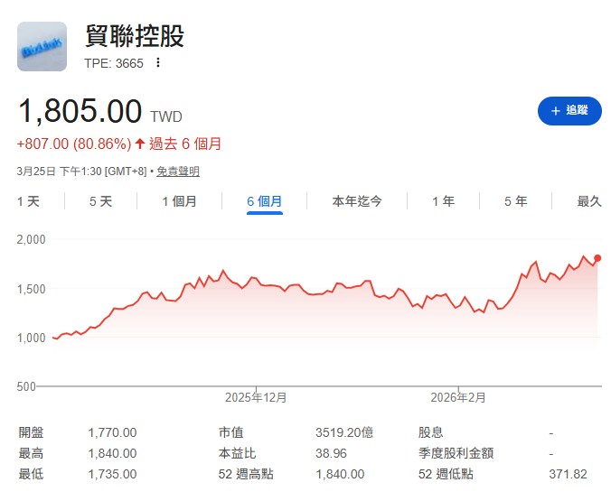611x501 pixels.
Task: Click the 貿聯控股 company title
Action: coord(135,36)
